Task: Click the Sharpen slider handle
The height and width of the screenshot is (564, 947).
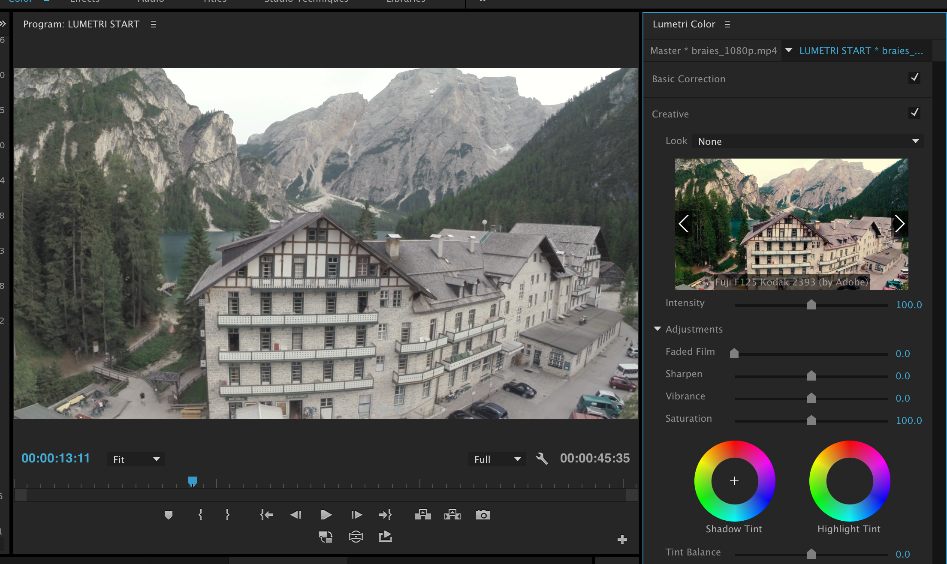Action: click(x=811, y=376)
